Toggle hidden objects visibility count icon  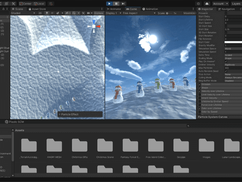point(68,13)
